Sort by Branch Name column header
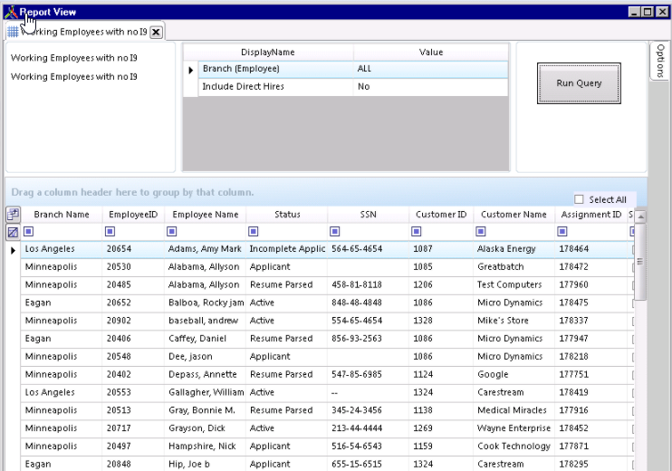Screen dimensions: 672x471 tap(62, 215)
